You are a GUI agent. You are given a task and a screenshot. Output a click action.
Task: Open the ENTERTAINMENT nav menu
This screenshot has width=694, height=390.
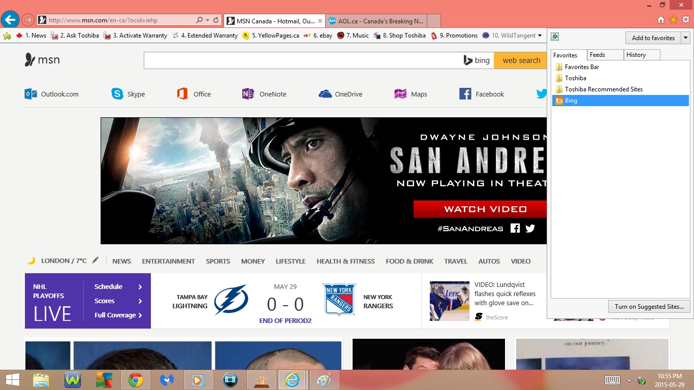(168, 261)
